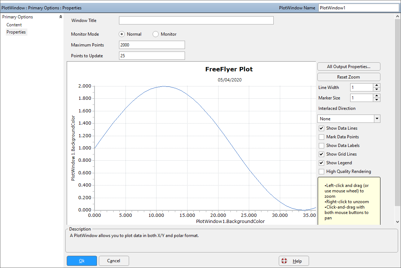Click the Points to Update field

tap(152, 56)
